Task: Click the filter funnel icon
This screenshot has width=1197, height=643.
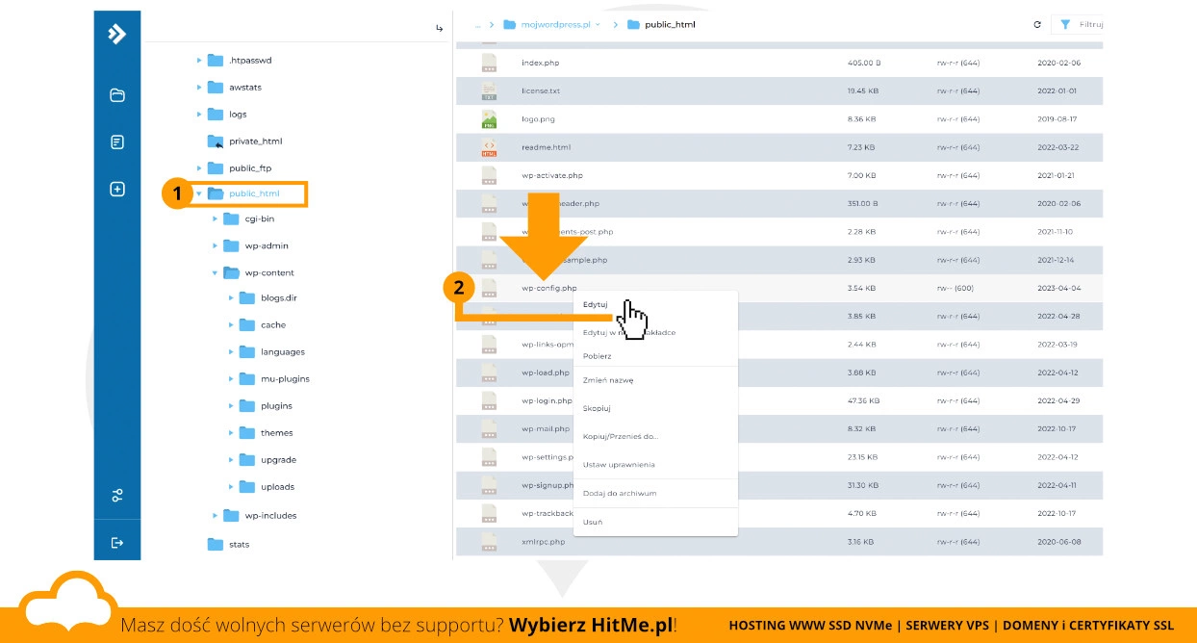Action: tap(1065, 25)
